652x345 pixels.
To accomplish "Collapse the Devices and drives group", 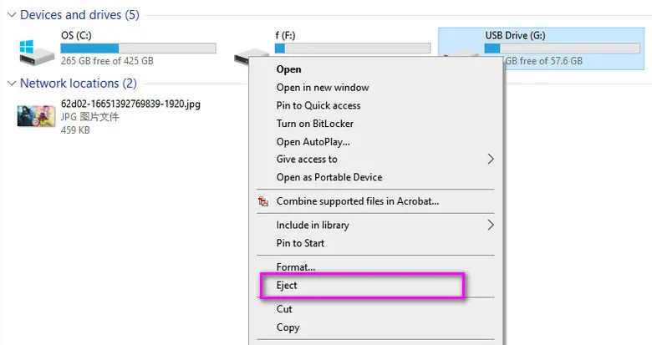I will tap(12, 15).
